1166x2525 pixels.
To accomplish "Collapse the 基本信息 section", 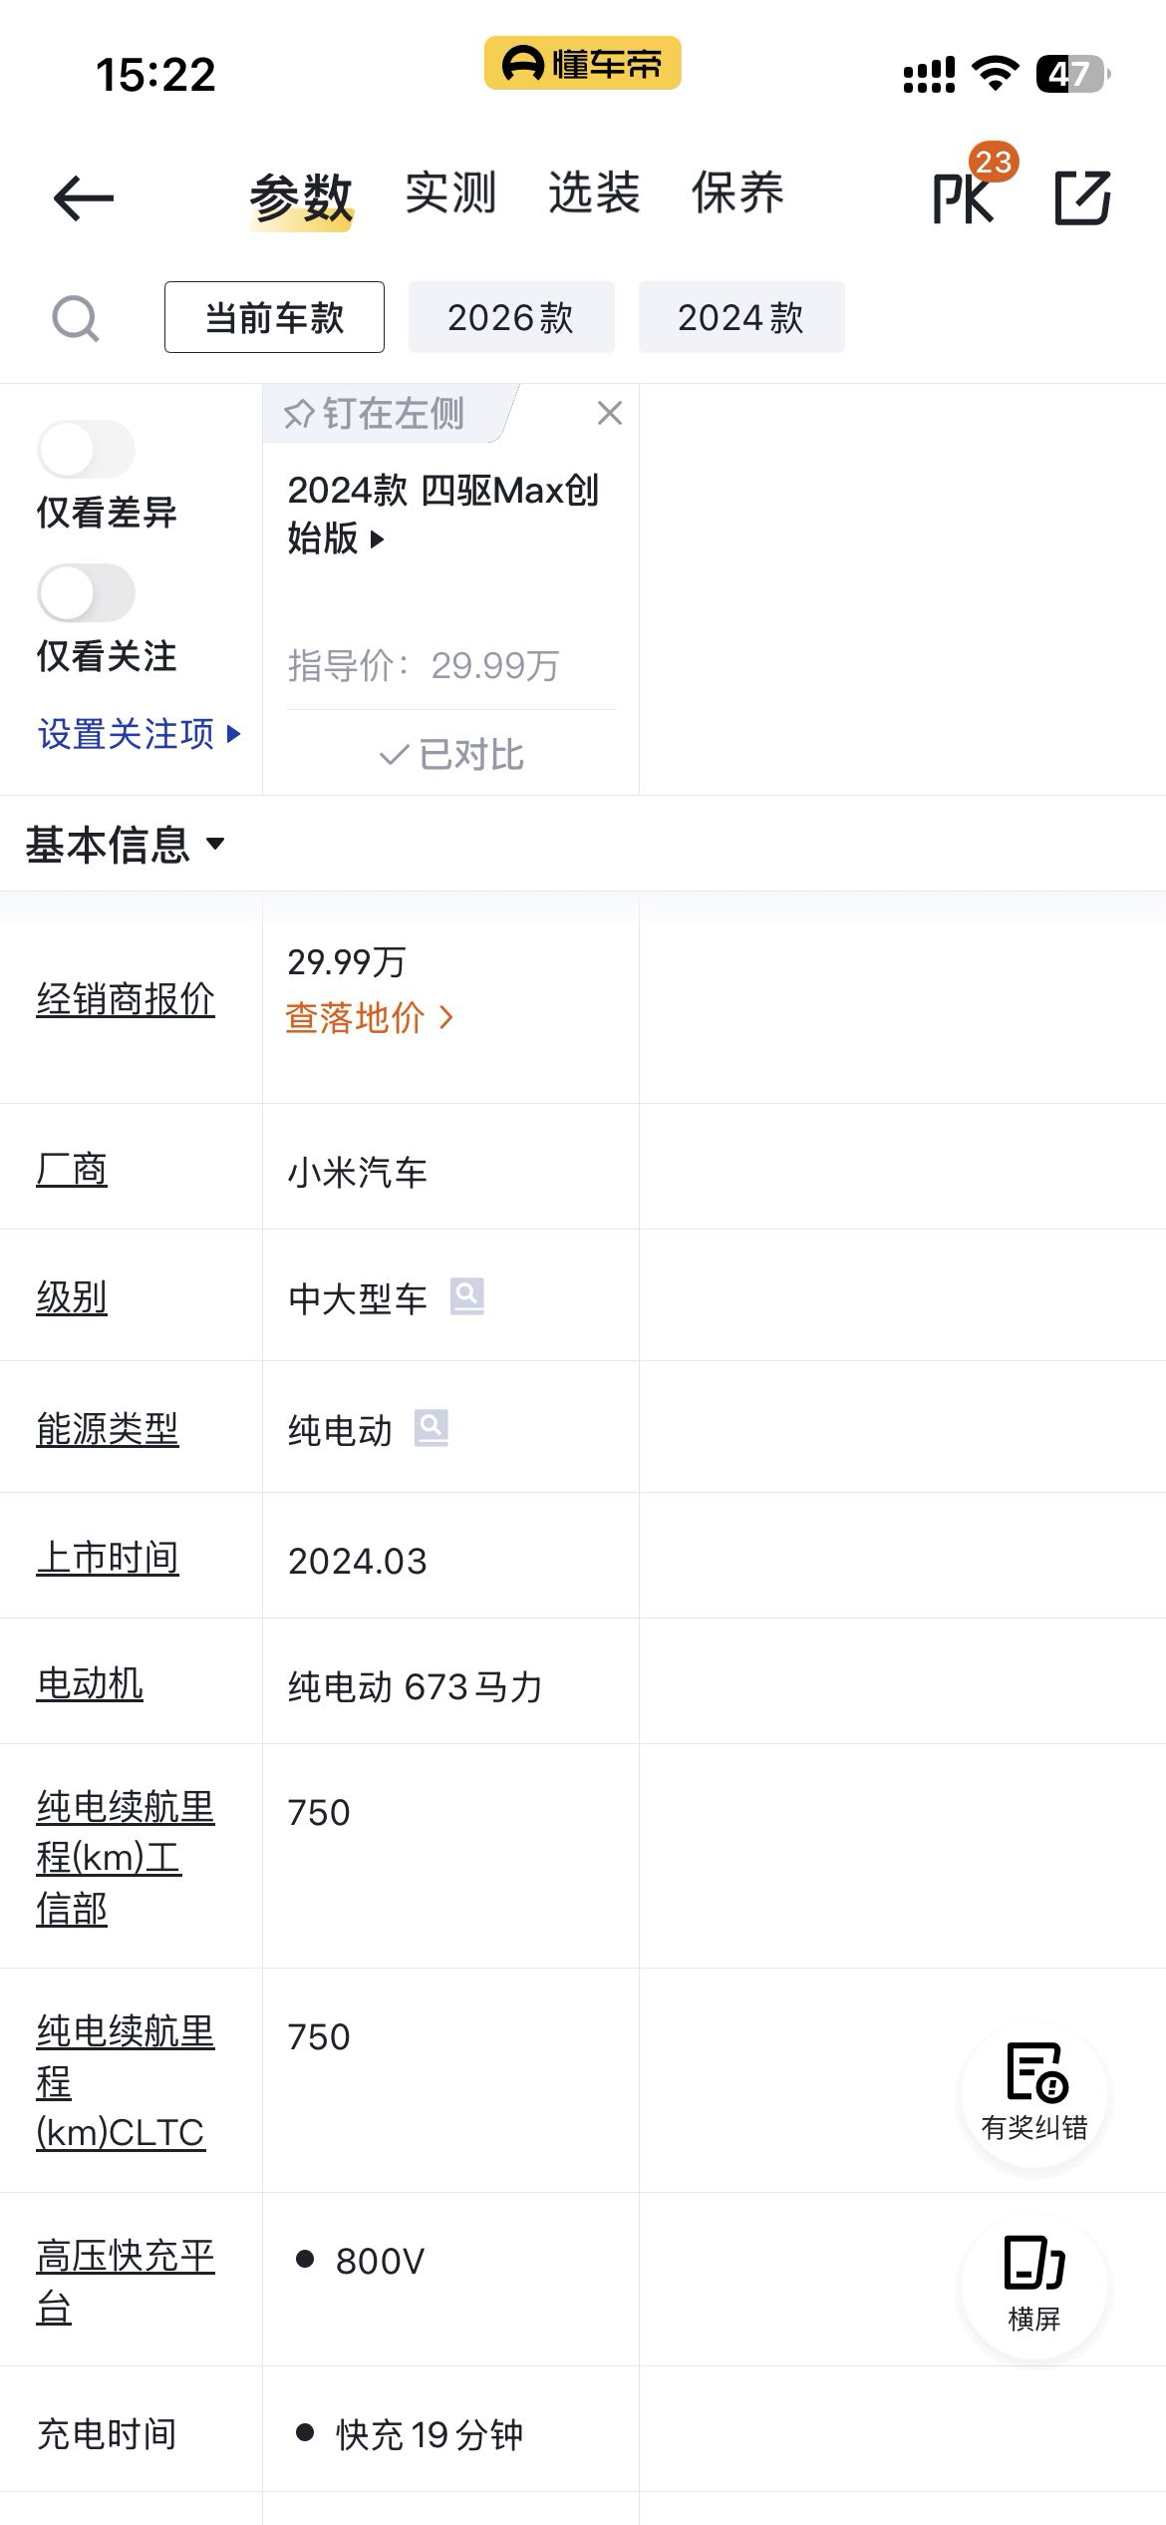I will pos(126,845).
